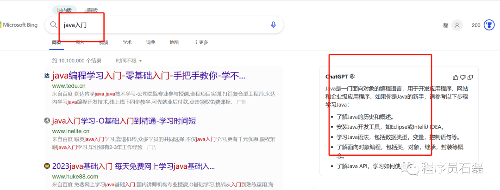Click the bullet 学习Java语法

pos(398,137)
